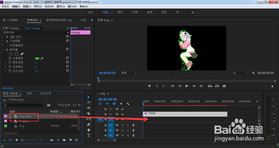Select the Track Select Forward tool
This screenshot has width=279, height=148.
88,102
